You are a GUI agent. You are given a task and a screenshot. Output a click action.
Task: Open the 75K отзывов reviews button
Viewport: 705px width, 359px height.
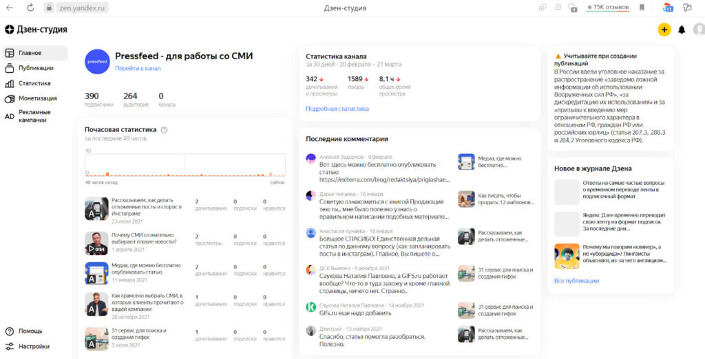pyautogui.click(x=607, y=8)
